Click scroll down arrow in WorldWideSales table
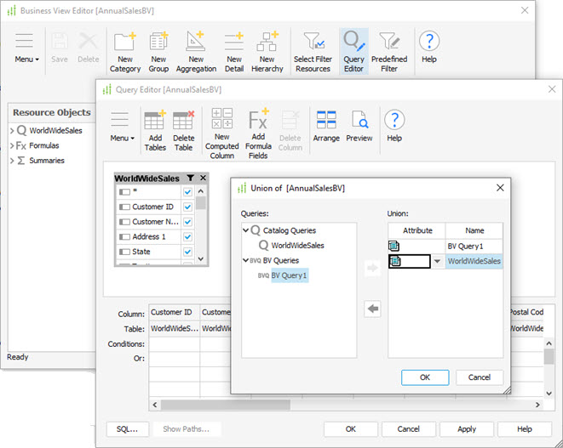 pyautogui.click(x=201, y=258)
